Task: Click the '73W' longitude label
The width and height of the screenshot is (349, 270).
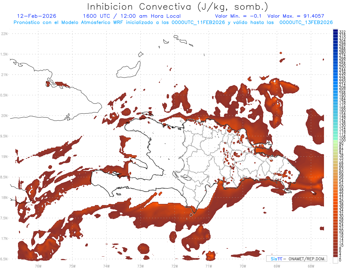Action: 140,266
